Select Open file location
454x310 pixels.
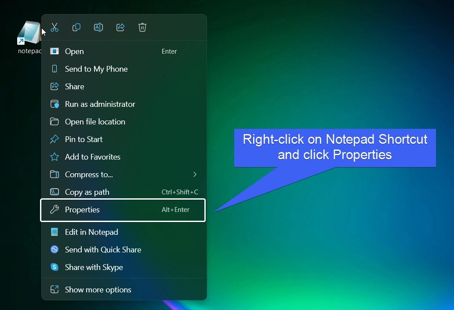124,122
